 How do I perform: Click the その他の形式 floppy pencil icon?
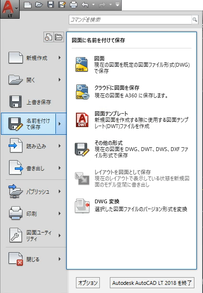(x=82, y=149)
